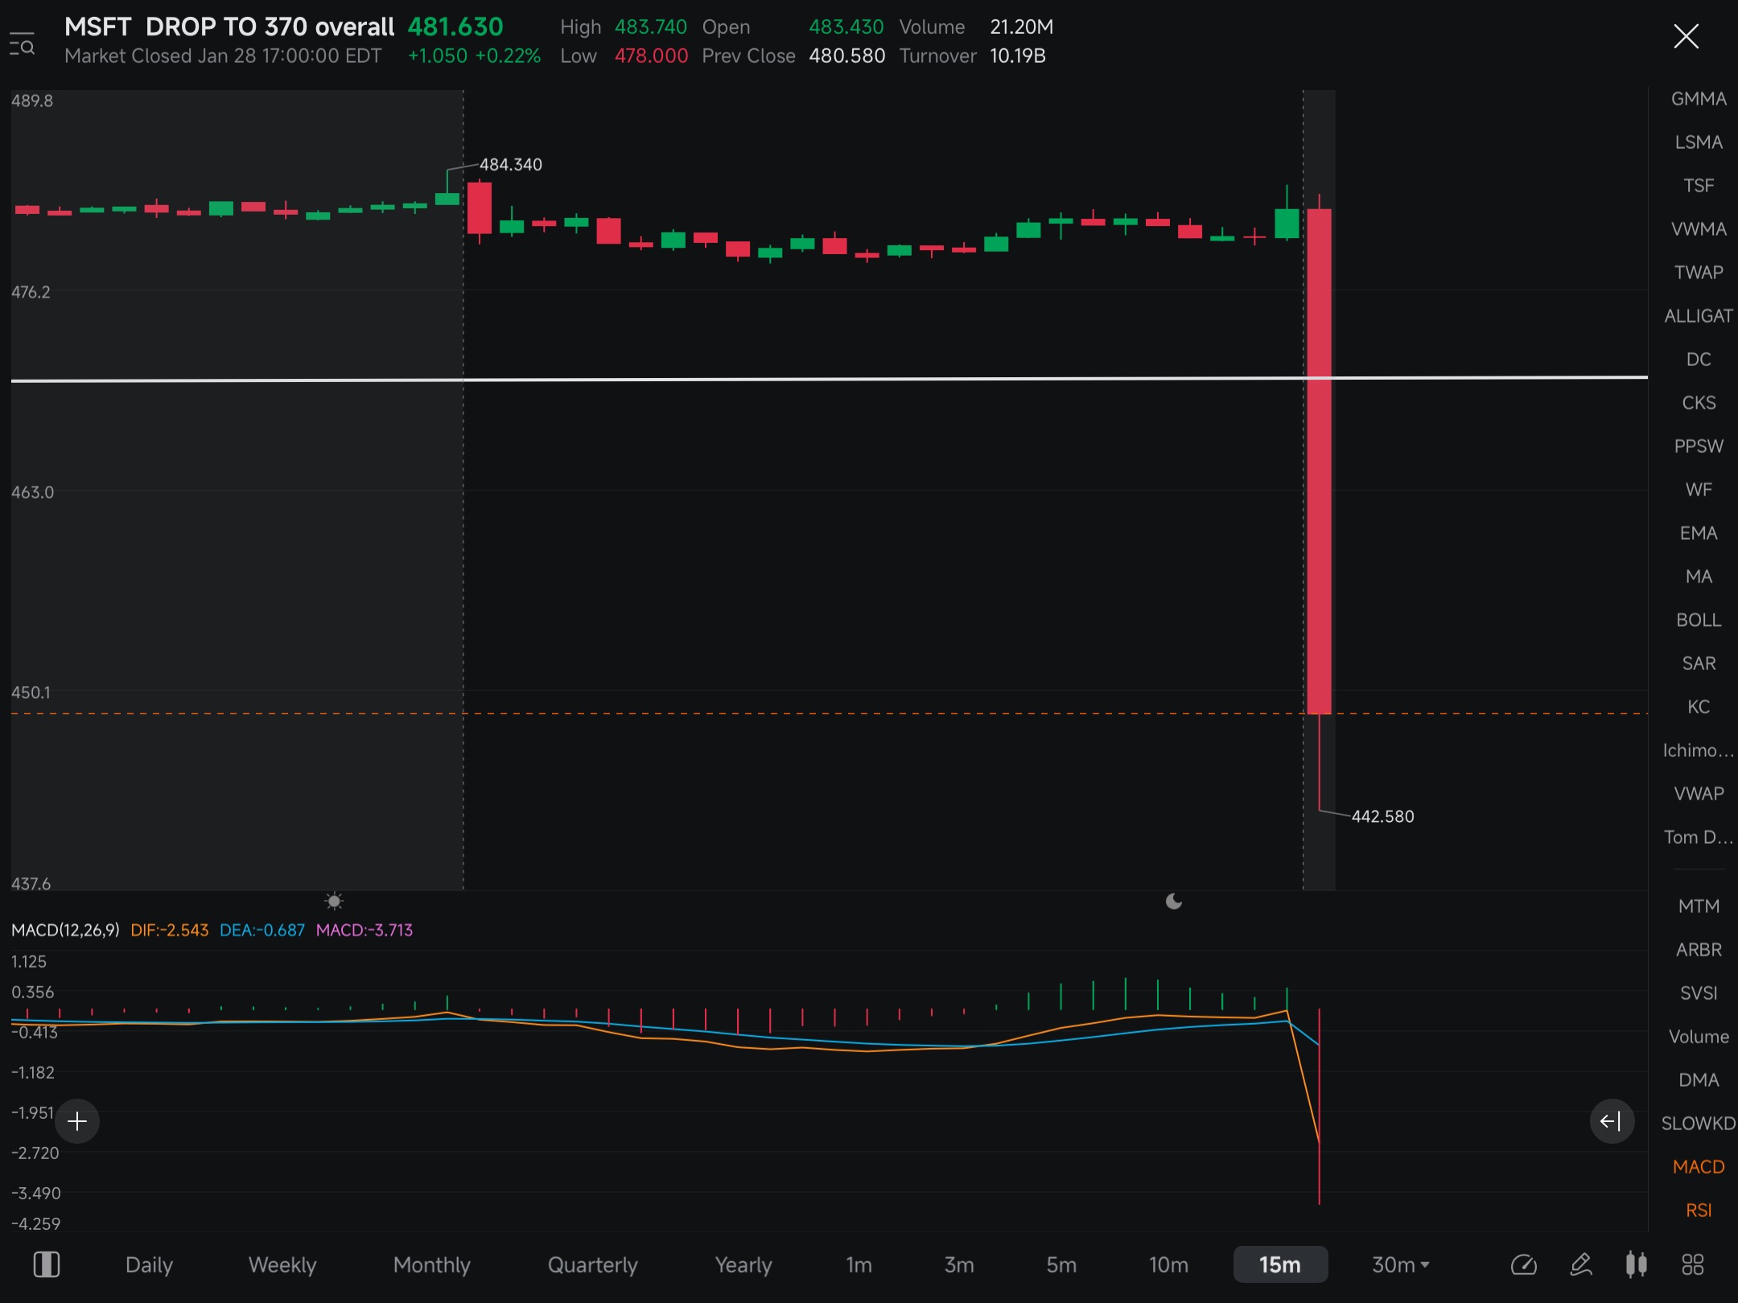Open the four-squares grid menu
Screen dimensions: 1738x1303
point(1693,1264)
